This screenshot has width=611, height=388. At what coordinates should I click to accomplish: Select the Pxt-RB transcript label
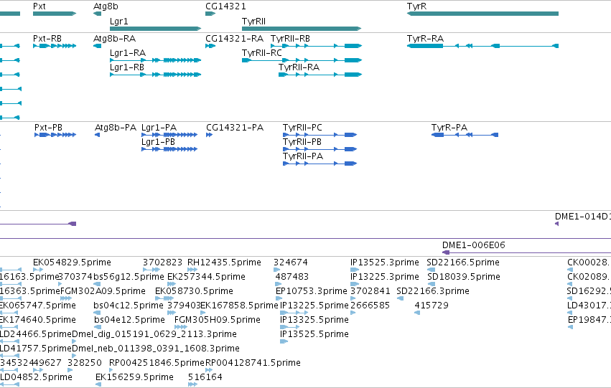coord(47,39)
